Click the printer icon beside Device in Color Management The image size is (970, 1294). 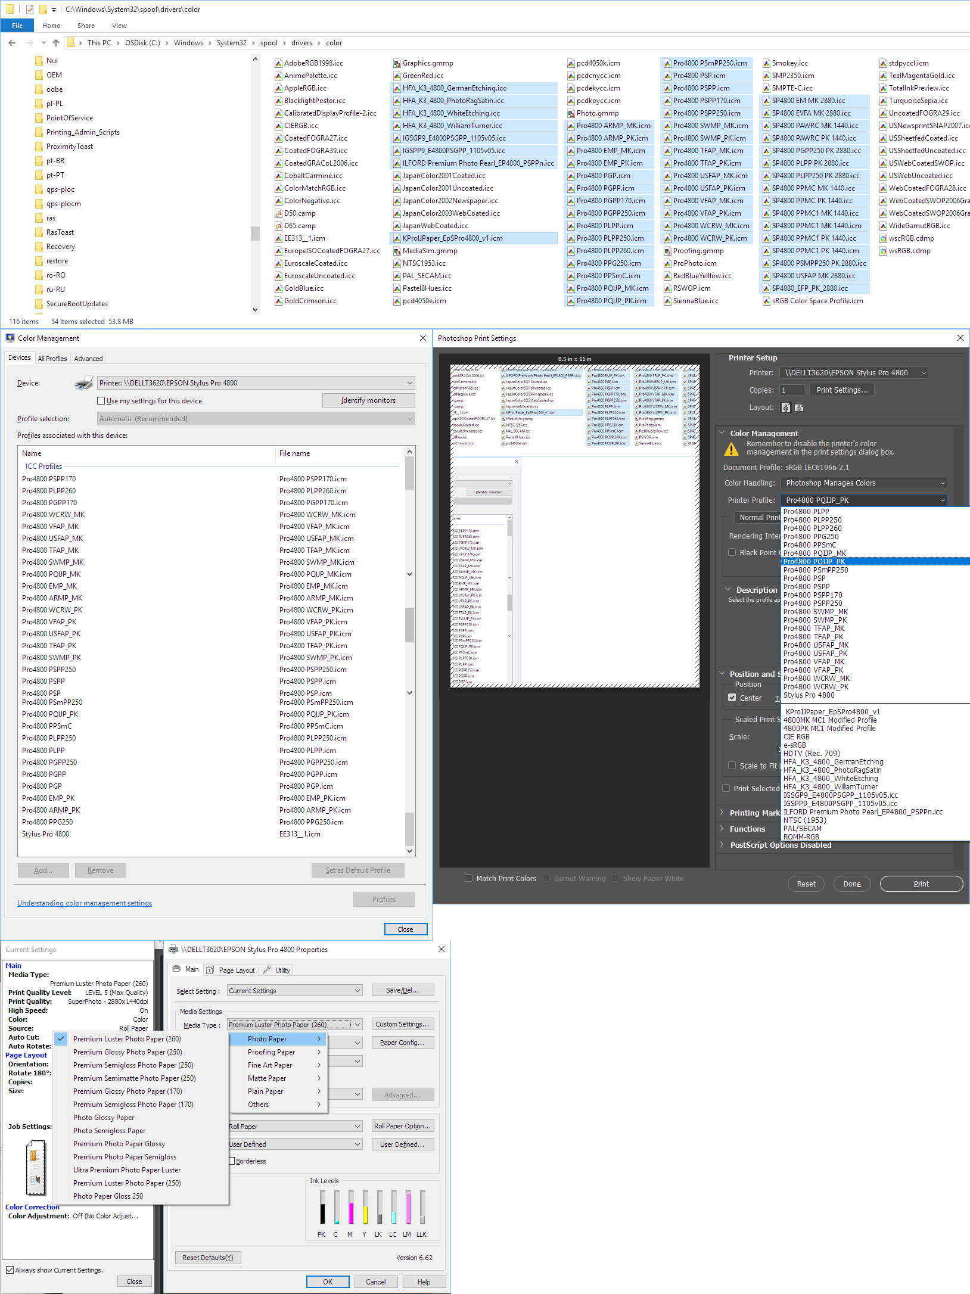(83, 382)
